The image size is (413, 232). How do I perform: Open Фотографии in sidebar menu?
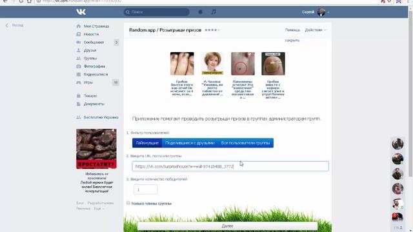(94, 66)
